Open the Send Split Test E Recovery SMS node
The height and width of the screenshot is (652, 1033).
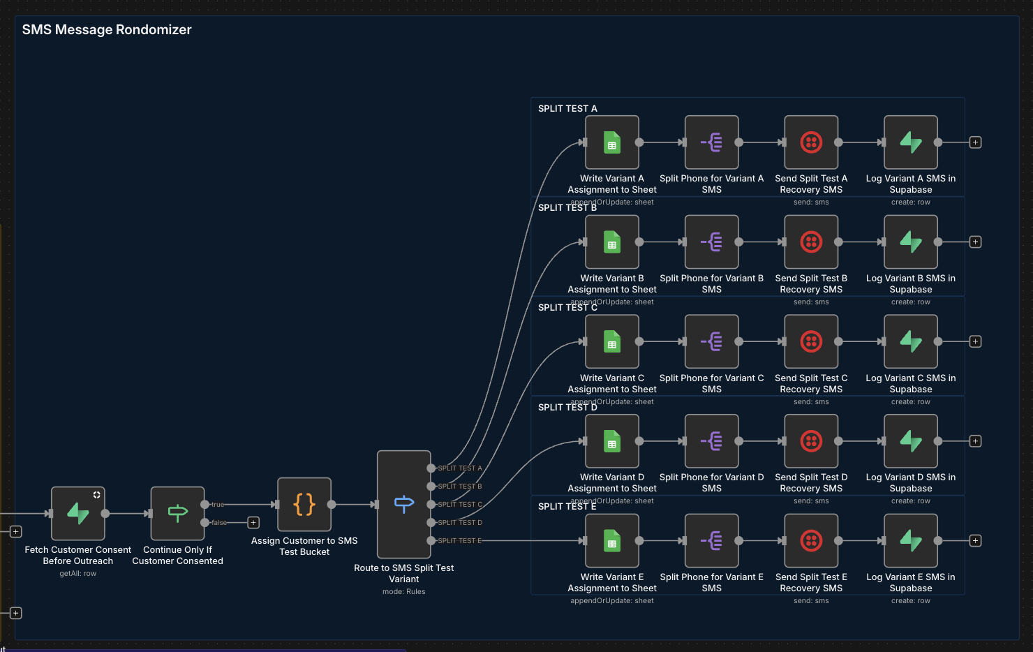click(x=811, y=541)
